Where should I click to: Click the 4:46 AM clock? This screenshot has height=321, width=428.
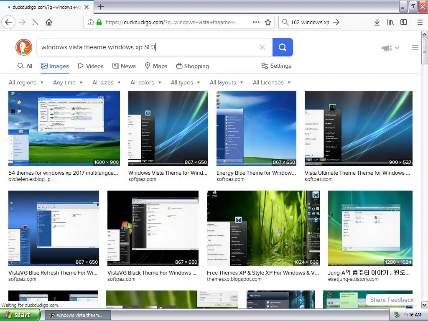pos(413,315)
